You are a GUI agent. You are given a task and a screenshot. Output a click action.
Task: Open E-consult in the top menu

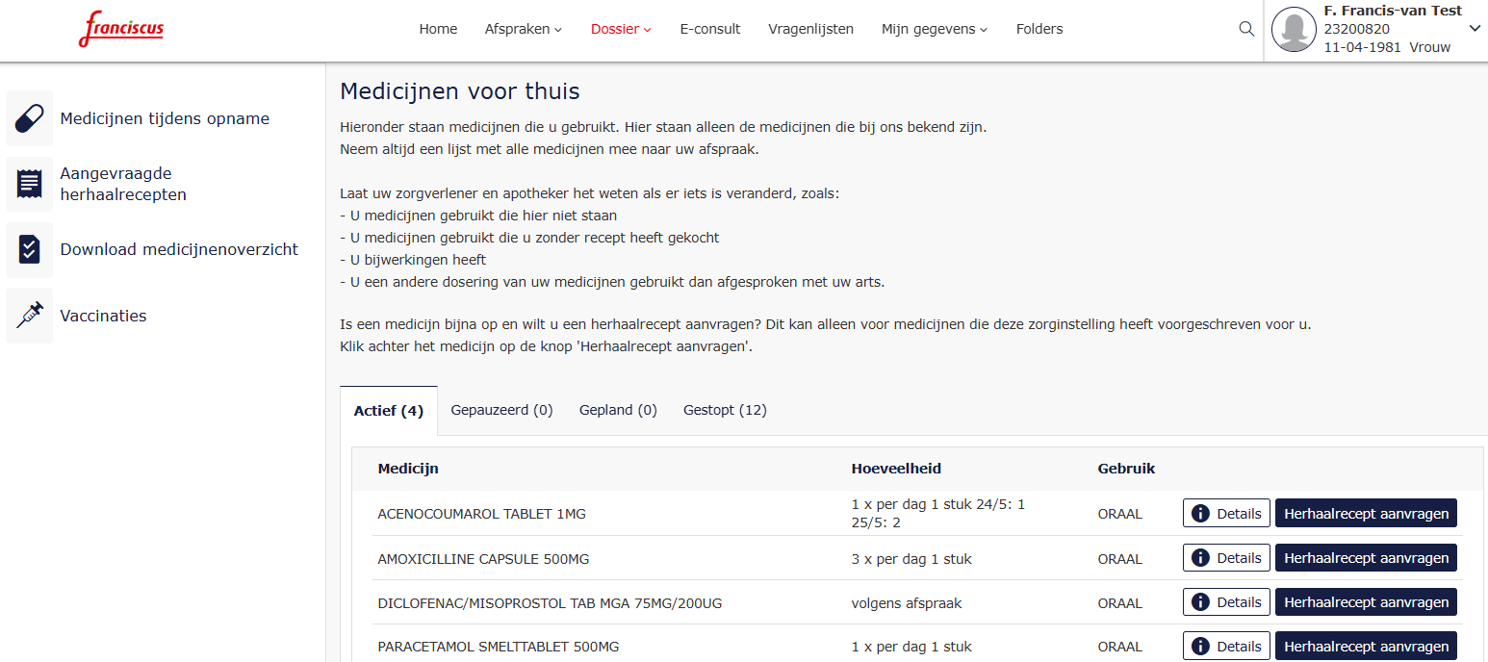(710, 29)
